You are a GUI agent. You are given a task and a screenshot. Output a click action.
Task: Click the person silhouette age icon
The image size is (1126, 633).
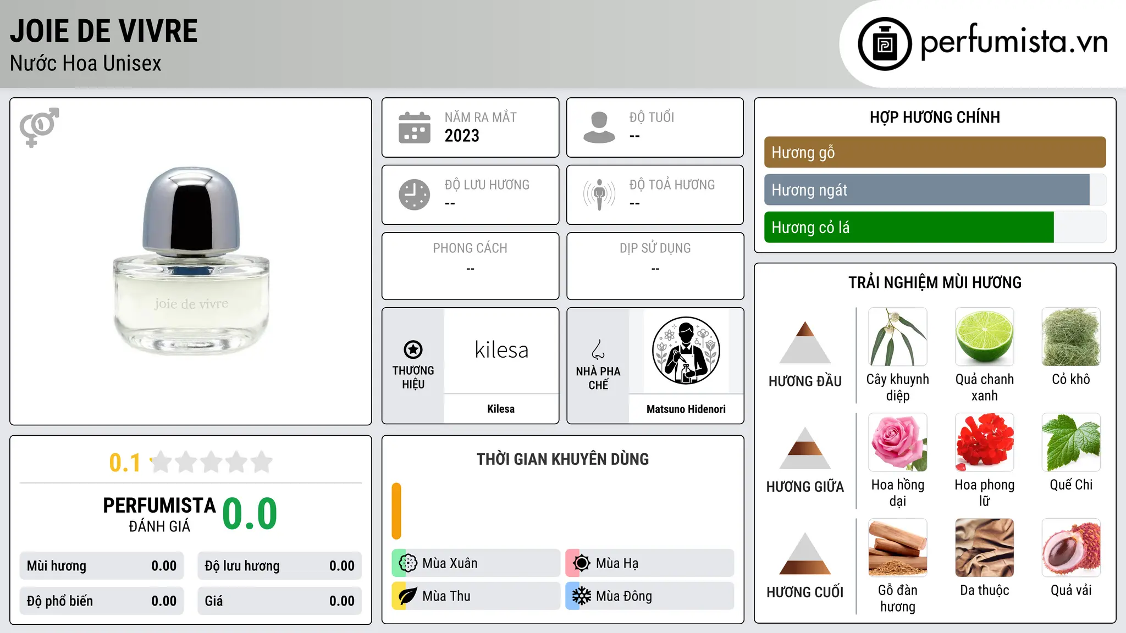(599, 127)
